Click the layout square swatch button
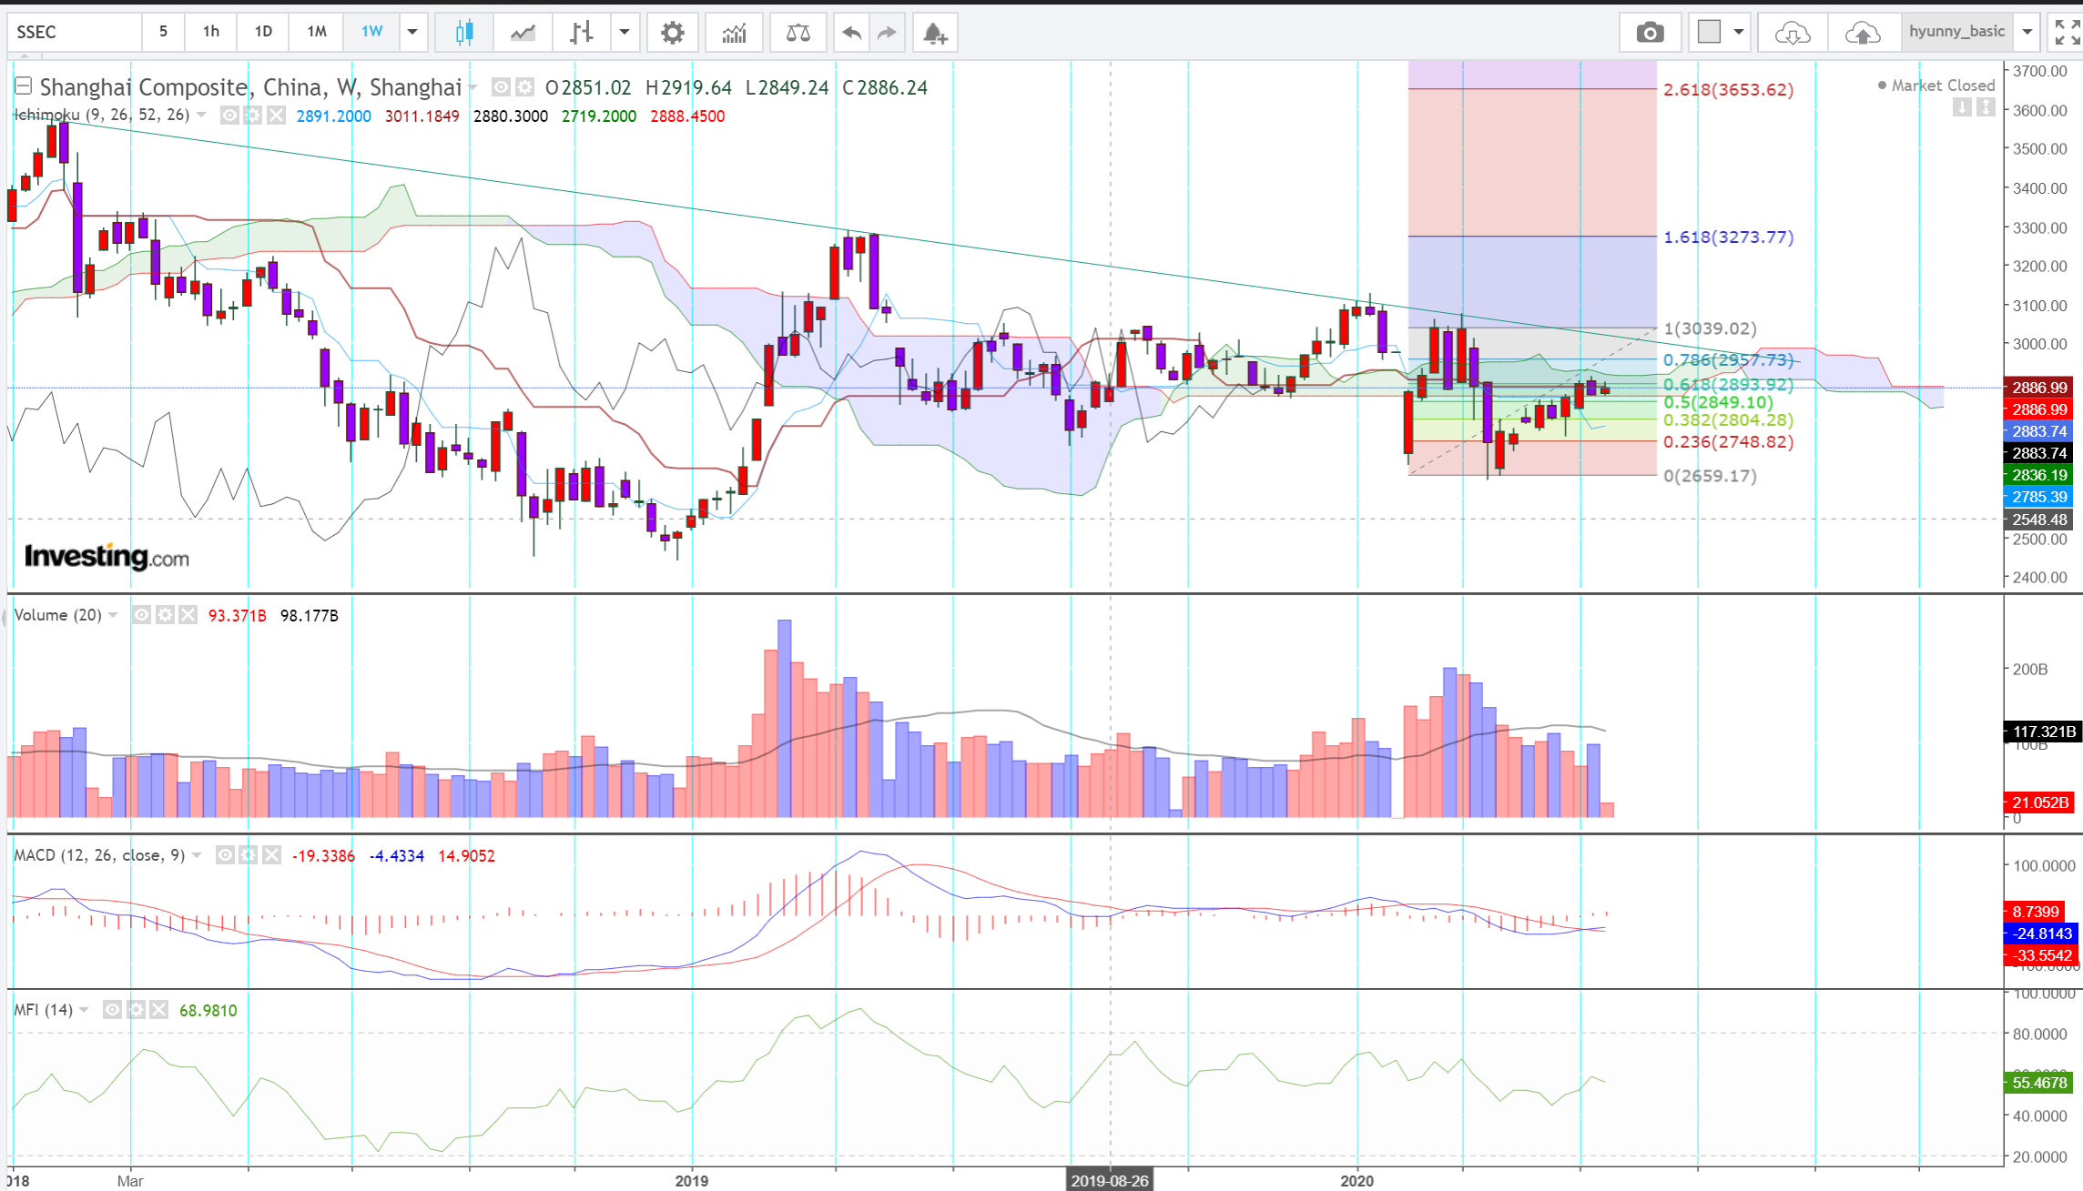Image resolution: width=2083 pixels, height=1191 pixels. point(1710,32)
